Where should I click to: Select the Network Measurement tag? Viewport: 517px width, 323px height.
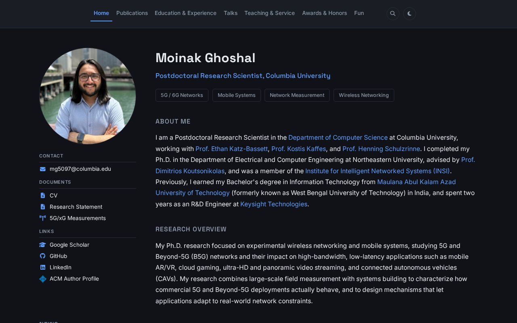(297, 95)
